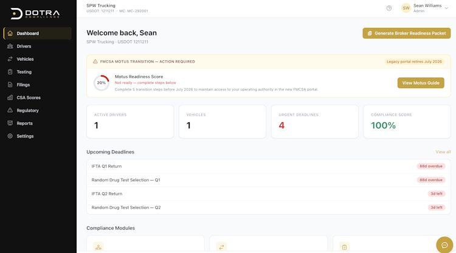Click the first compliance module person icon
The image size is (456, 253).
98,247
